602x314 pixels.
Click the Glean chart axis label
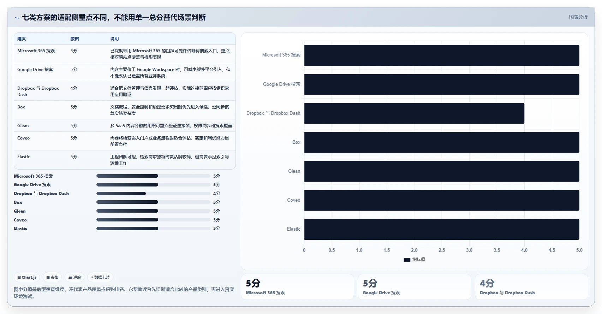294,171
